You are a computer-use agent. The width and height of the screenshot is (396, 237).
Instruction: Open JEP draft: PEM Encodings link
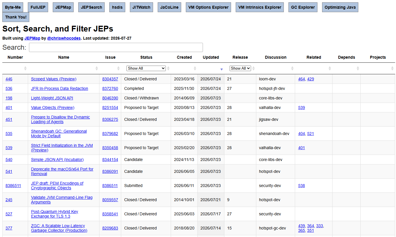(x=57, y=186)
